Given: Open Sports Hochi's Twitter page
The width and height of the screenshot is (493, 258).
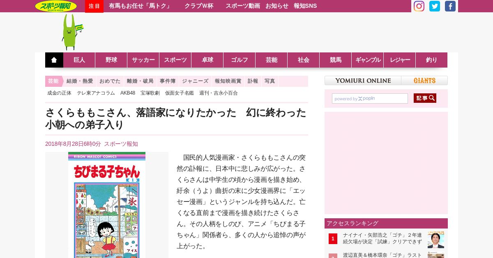Looking at the screenshot, I should 435,6.
